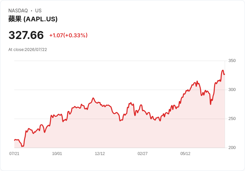Click the 200 price axis label
This screenshot has width=245, height=171.
point(232,148)
